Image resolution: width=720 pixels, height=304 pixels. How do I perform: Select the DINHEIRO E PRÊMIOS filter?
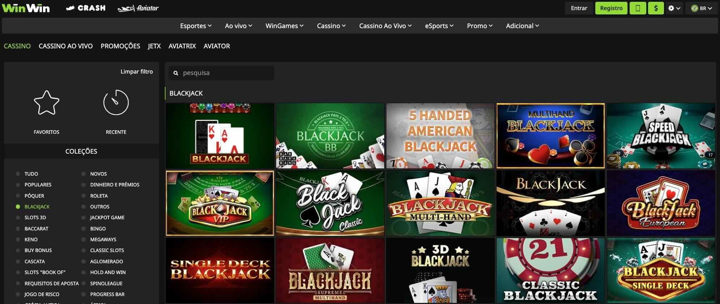[115, 185]
